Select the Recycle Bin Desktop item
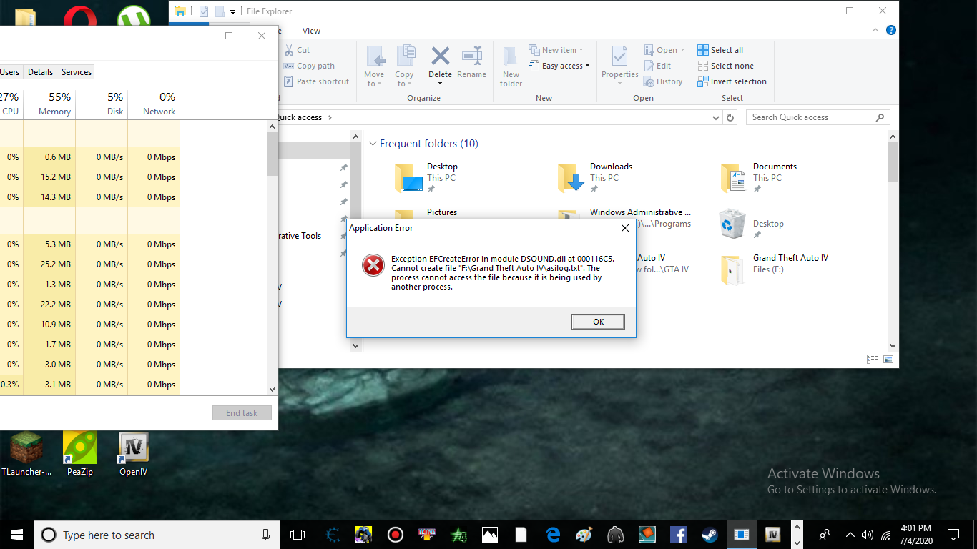 click(752, 224)
